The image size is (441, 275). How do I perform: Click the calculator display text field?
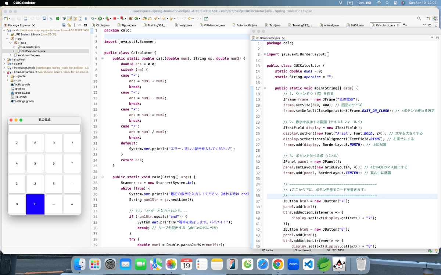point(44,128)
